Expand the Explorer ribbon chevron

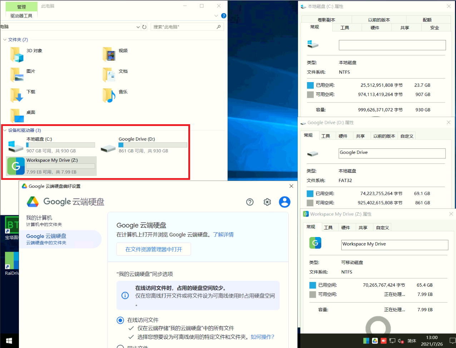pyautogui.click(x=216, y=16)
